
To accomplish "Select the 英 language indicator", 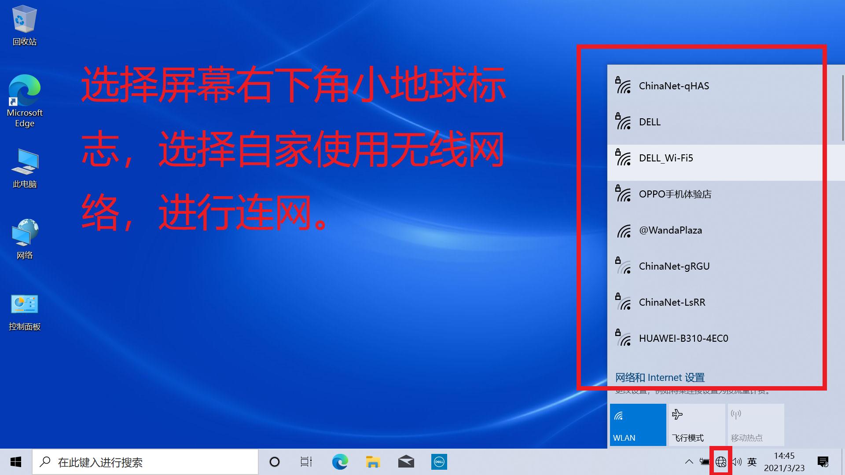I will pos(752,462).
